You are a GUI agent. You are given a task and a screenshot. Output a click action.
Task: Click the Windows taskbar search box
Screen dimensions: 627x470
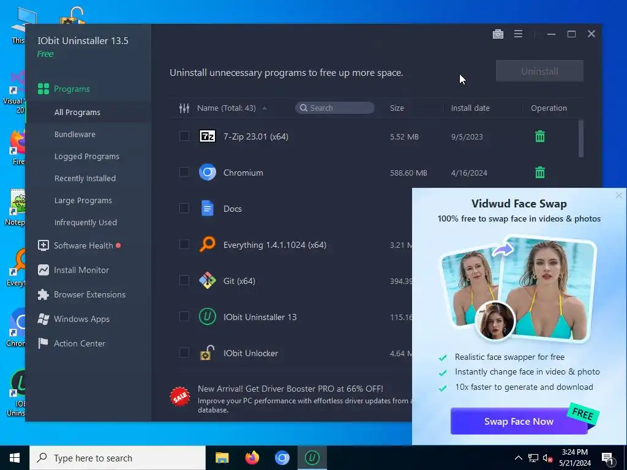pos(118,458)
